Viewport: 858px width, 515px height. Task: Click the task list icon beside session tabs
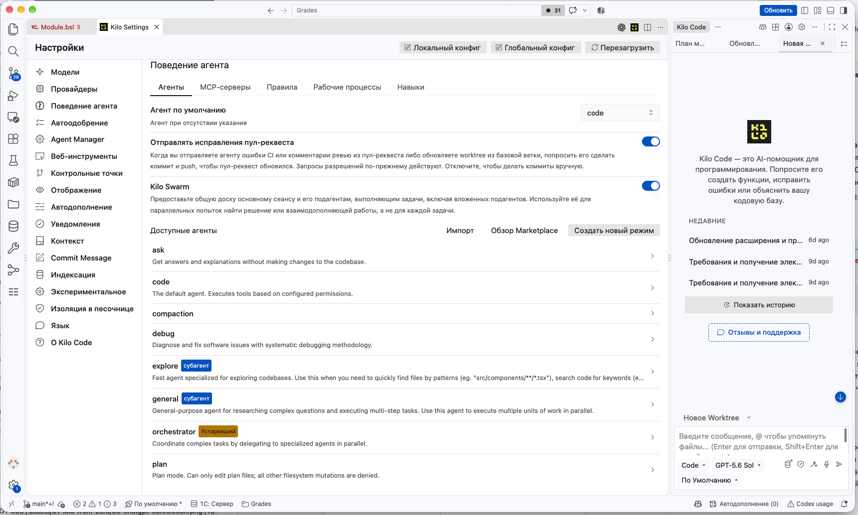point(844,44)
